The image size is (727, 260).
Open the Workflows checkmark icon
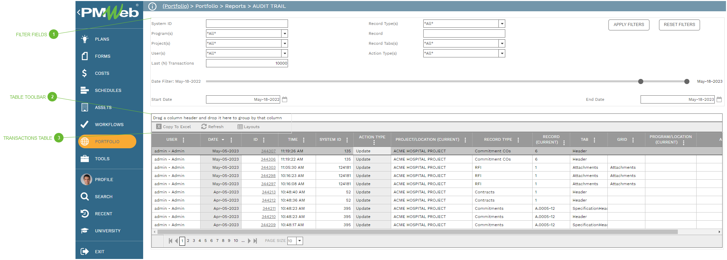click(x=84, y=124)
